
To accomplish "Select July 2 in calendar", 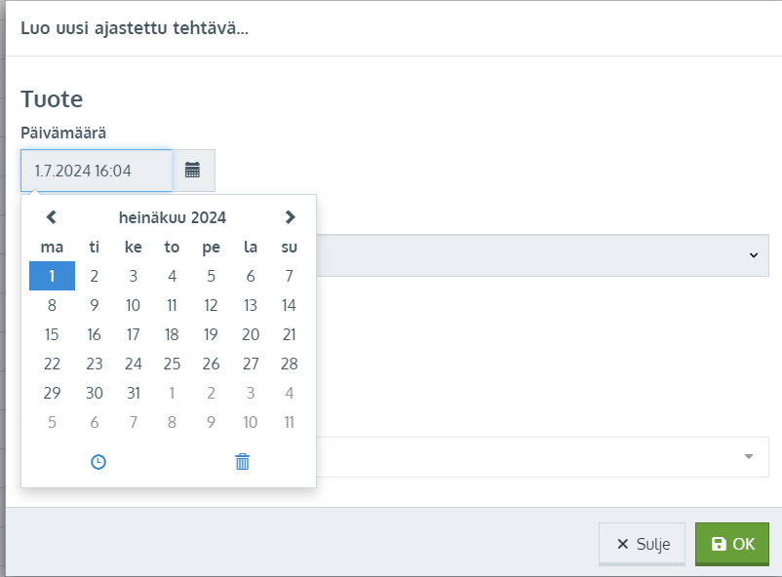I will 95,276.
